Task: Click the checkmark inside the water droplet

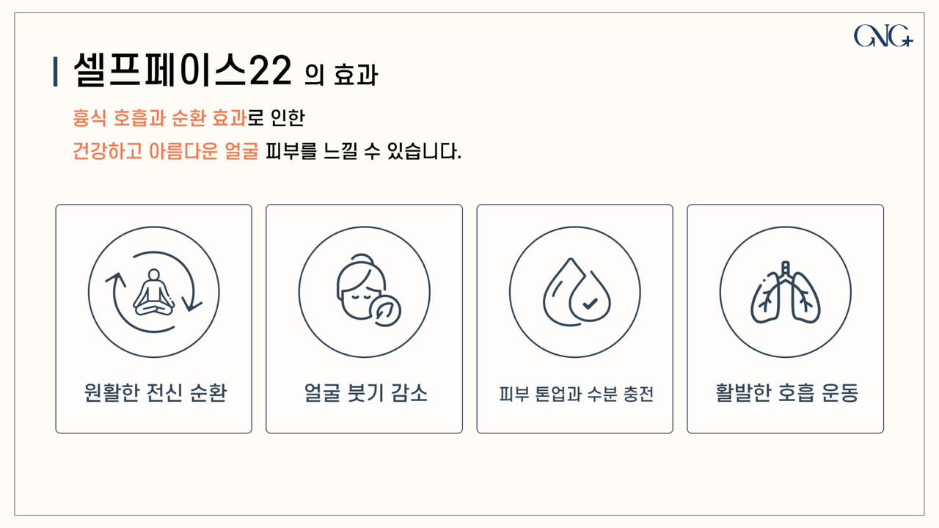Action: (589, 302)
